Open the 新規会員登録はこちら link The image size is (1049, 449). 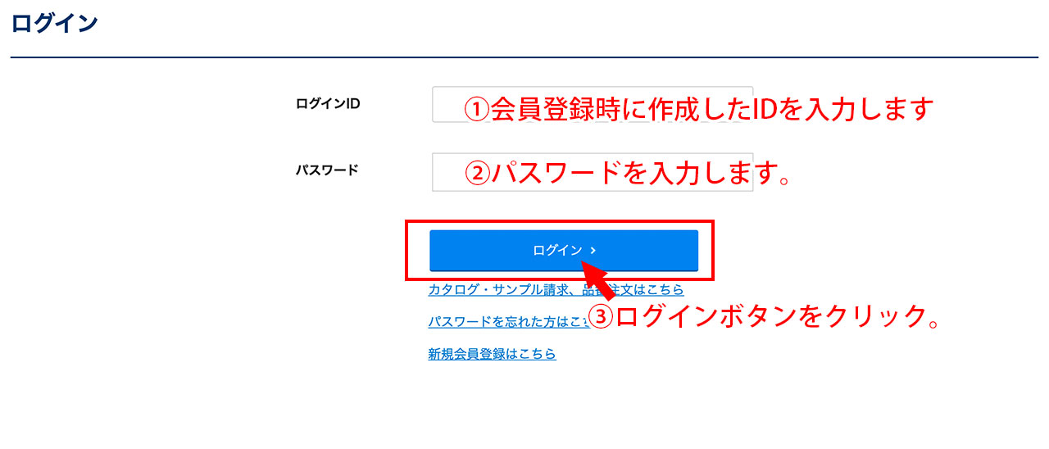click(x=492, y=354)
